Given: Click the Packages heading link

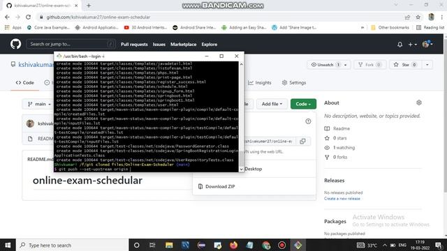Looking at the screenshot, I should (335, 222).
